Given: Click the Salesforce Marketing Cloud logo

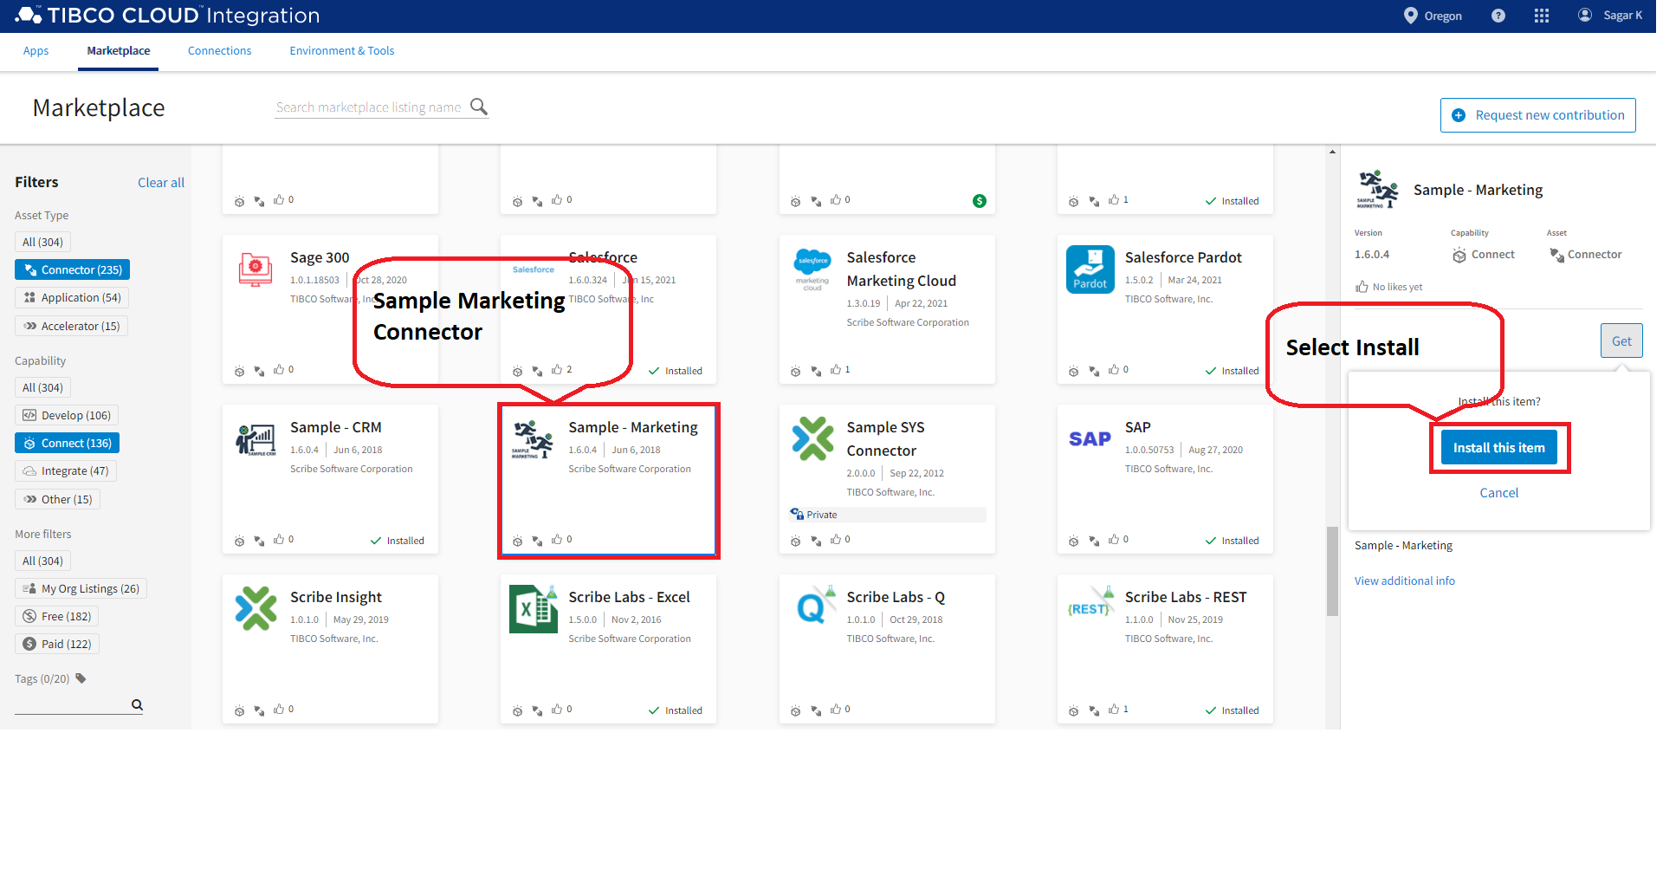Looking at the screenshot, I should pos(812,269).
